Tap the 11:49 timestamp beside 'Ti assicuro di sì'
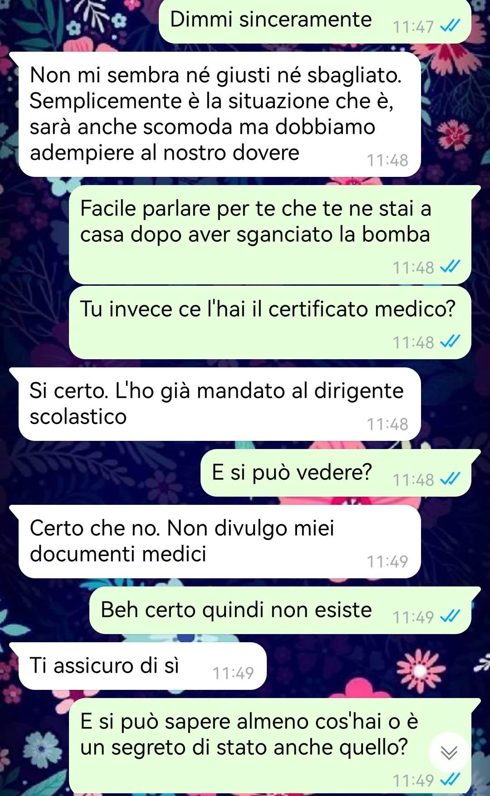 (233, 673)
